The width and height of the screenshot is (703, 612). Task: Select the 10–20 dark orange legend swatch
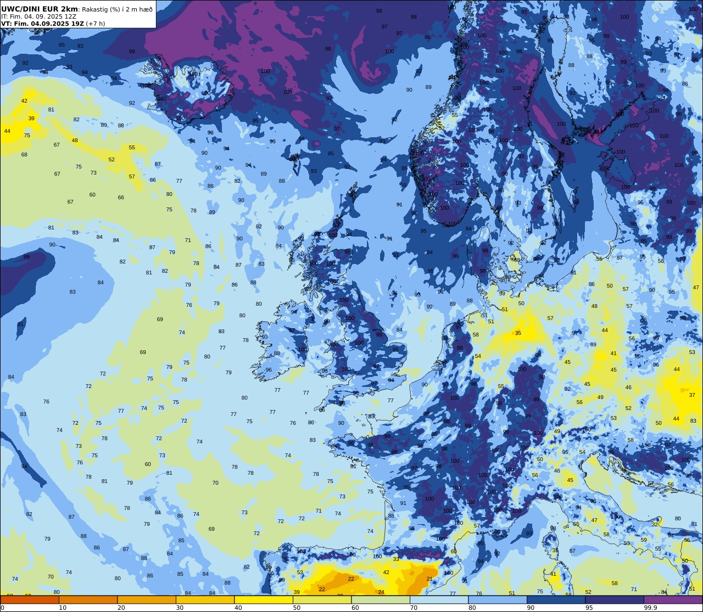point(88,599)
